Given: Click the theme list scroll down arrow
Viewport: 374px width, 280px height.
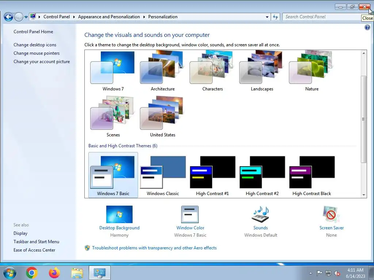Looking at the screenshot, I should (x=363, y=195).
